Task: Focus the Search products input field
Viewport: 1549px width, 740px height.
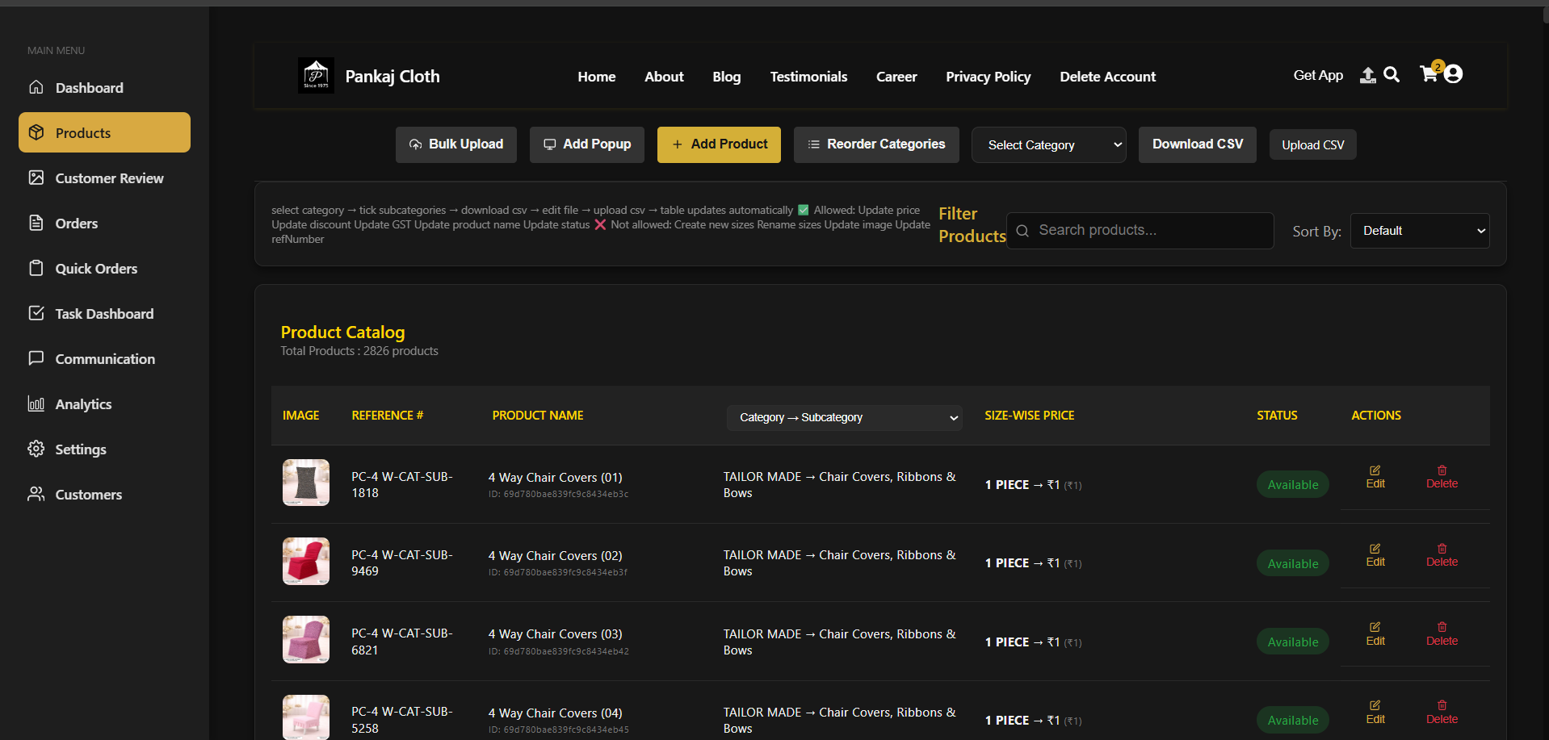Action: [1140, 231]
